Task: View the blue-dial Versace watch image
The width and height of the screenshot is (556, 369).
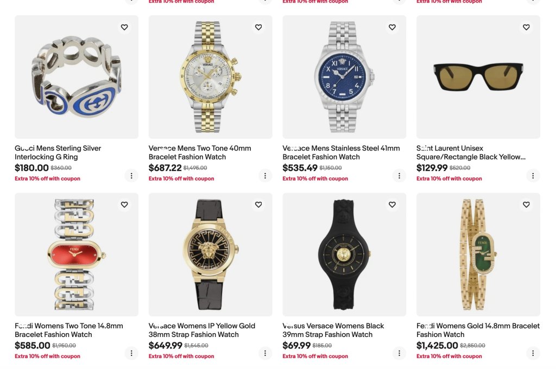Action: click(344, 77)
